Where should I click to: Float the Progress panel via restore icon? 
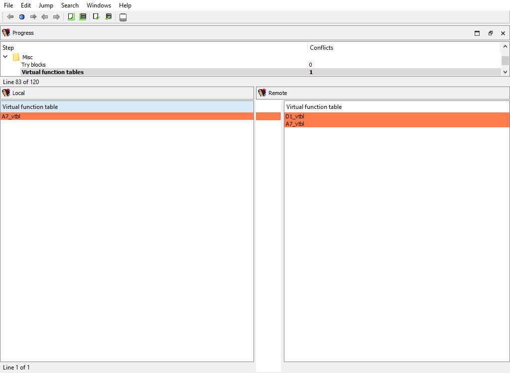pos(490,33)
